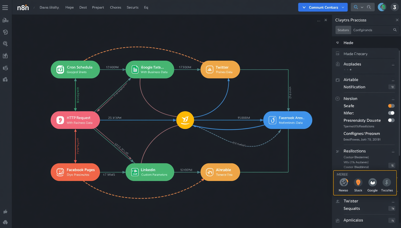
Task: Select the Slack icon in MEREE
Action: point(358,182)
